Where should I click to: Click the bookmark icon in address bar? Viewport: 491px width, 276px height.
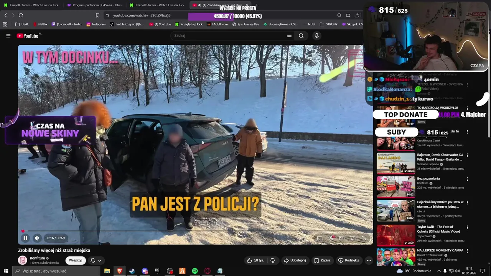coord(97,15)
